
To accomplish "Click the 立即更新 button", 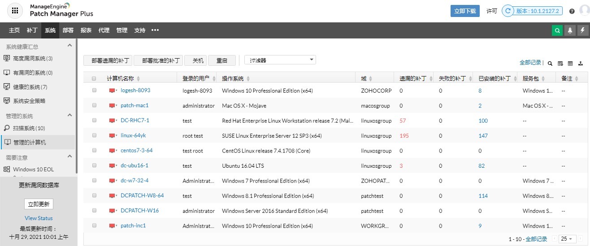I will 39,204.
